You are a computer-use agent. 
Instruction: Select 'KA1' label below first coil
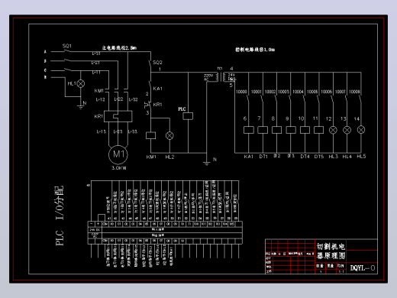(x=248, y=157)
